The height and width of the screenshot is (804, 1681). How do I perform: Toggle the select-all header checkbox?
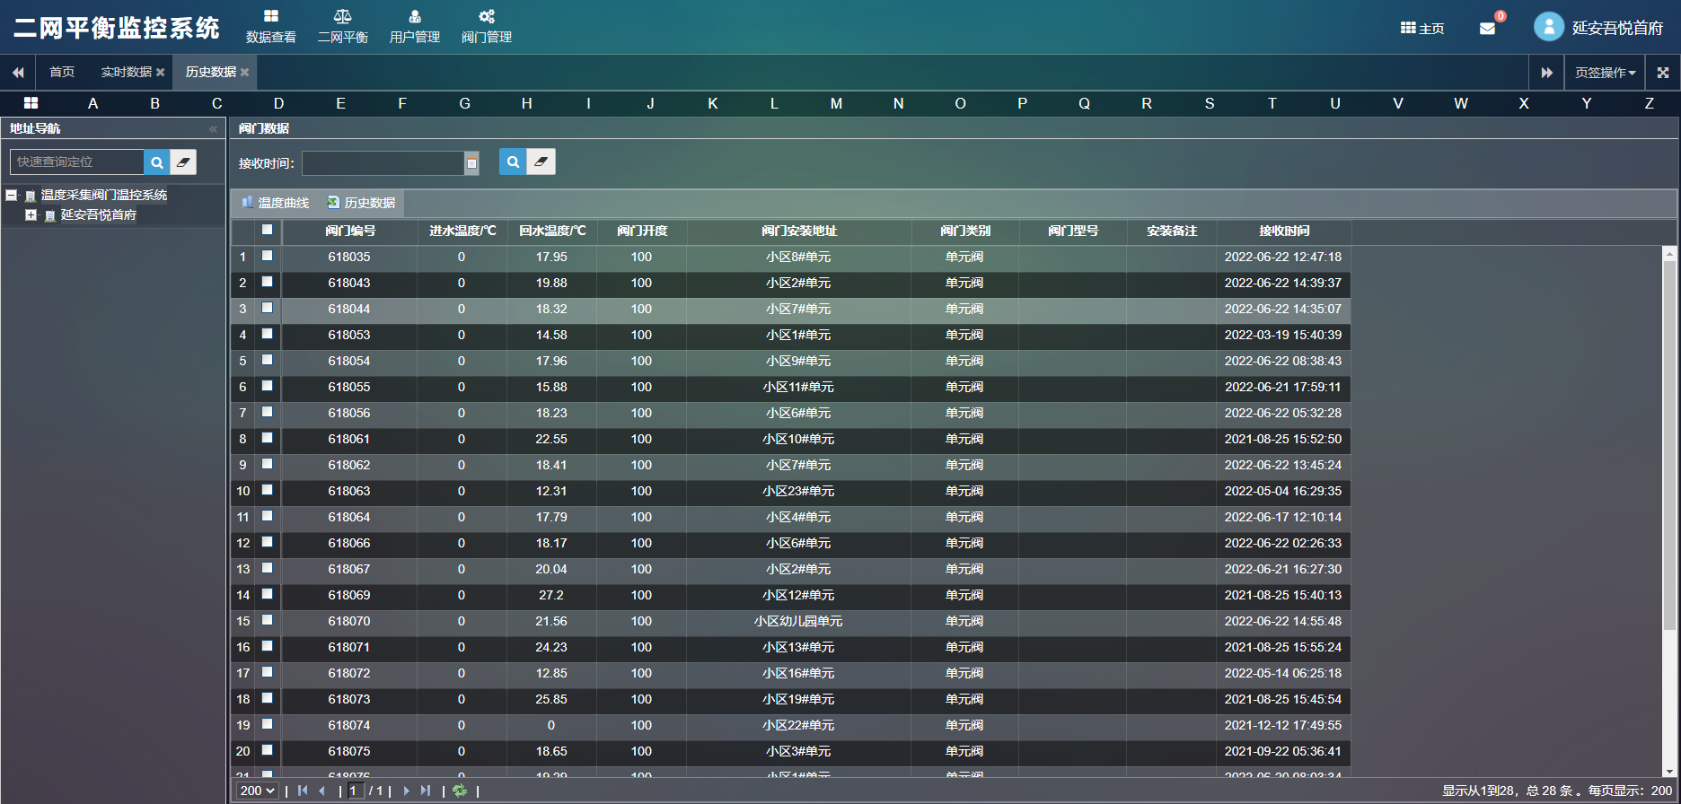(267, 230)
